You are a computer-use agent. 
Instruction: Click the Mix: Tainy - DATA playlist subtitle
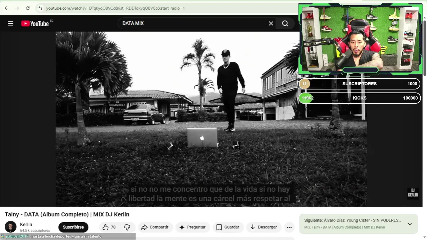click(x=345, y=227)
